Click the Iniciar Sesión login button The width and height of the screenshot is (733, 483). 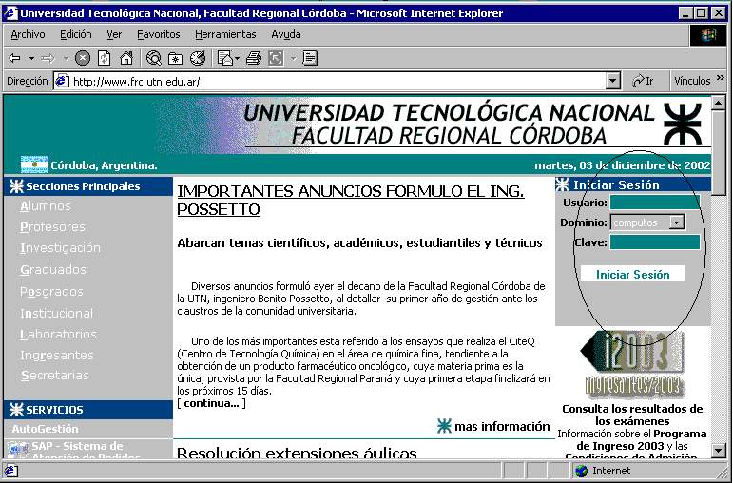632,275
